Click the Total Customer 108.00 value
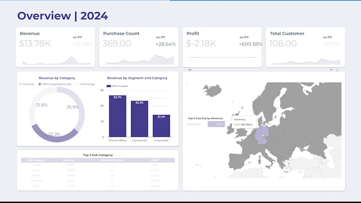Screen dimensions: 361x203 [x=283, y=43]
